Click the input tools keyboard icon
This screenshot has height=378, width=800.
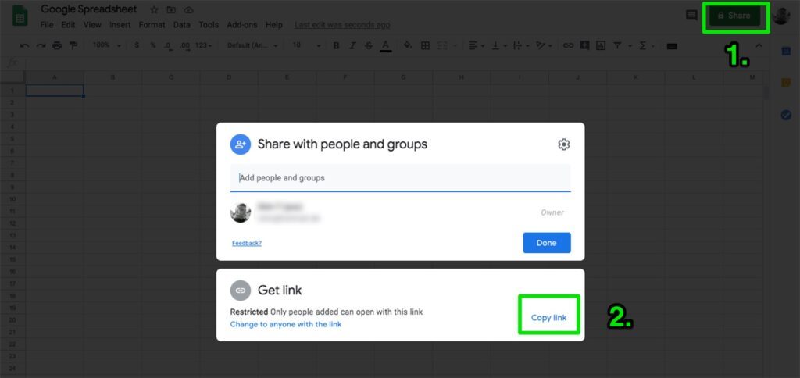672,46
